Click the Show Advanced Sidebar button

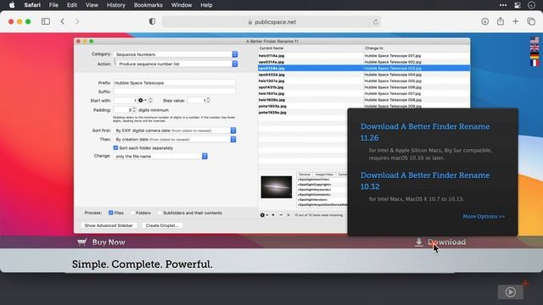coord(109,225)
